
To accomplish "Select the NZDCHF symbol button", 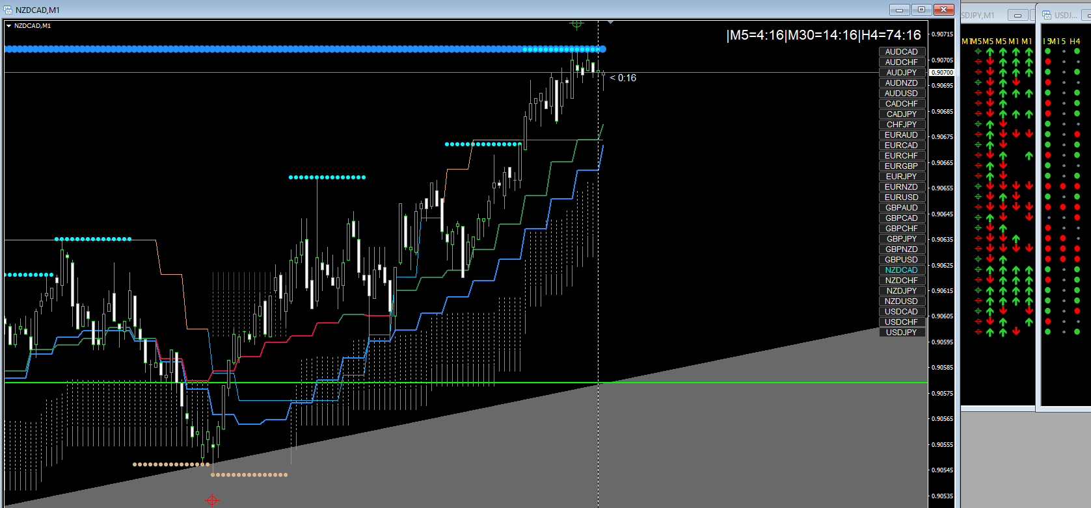I will (x=902, y=281).
